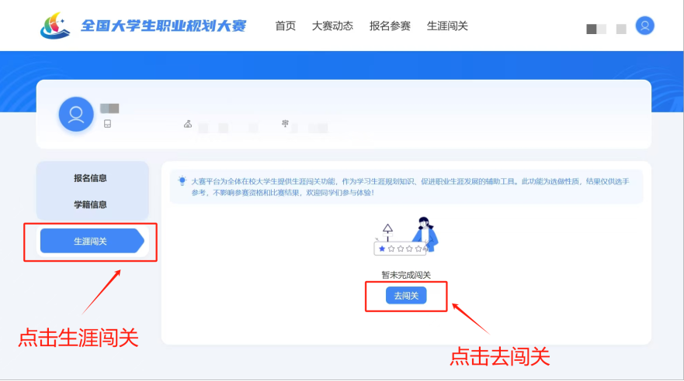Click the signpost icon in the profile card
This screenshot has height=381, width=684.
point(286,123)
